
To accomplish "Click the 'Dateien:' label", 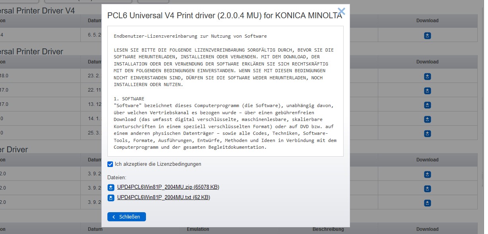I will tap(117, 177).
